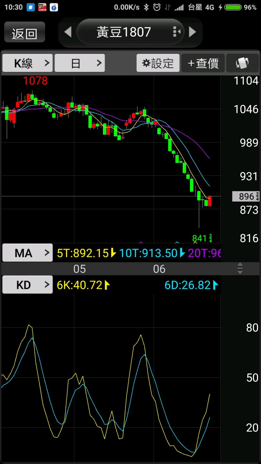261x464 pixels.
Task: Select the 10T:913.50 moving average value
Action: coord(152,253)
